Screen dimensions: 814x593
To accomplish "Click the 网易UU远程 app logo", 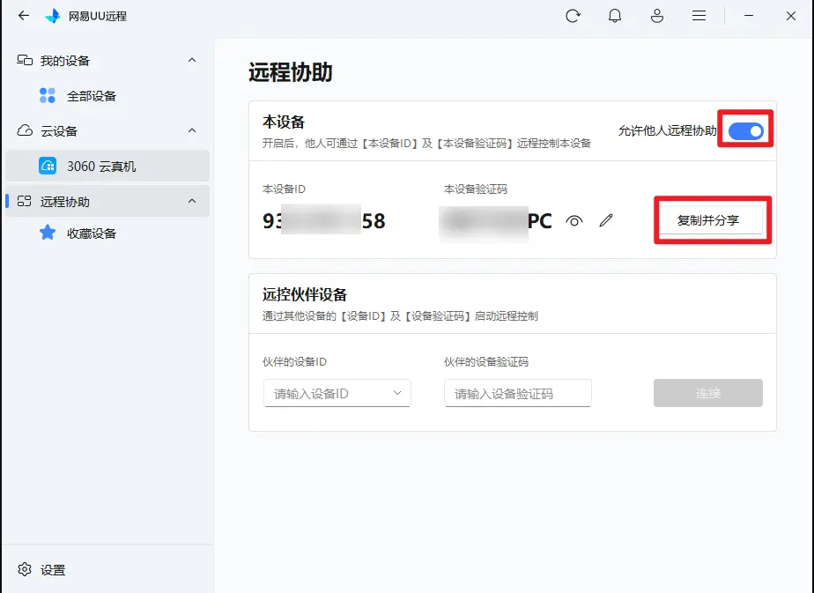I will 53,16.
